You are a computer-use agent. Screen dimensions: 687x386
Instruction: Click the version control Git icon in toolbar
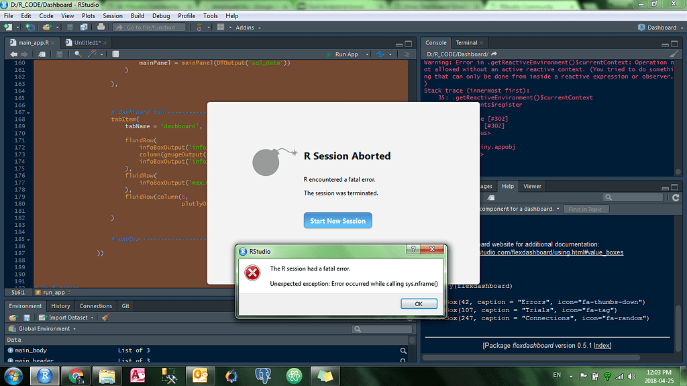199,28
